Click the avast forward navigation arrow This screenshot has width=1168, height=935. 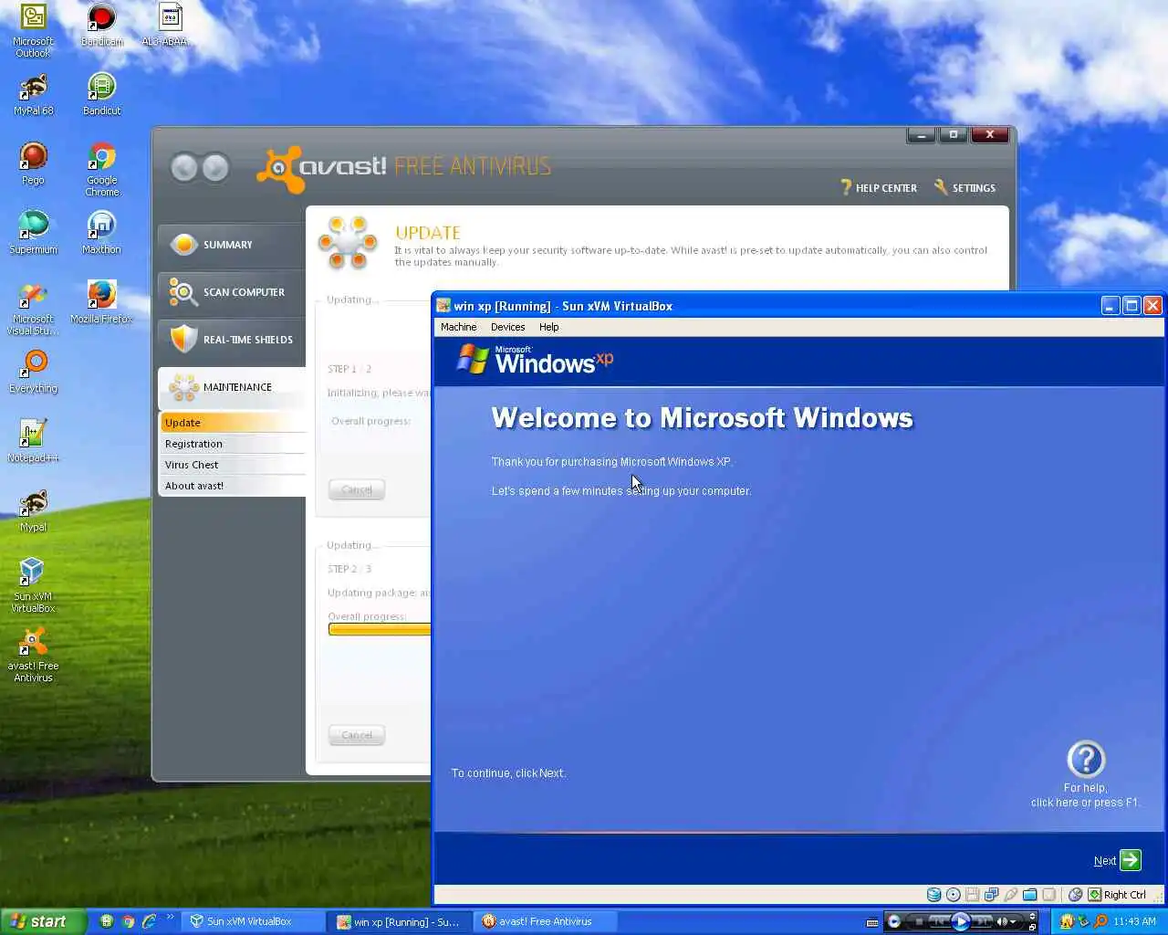[x=215, y=167]
